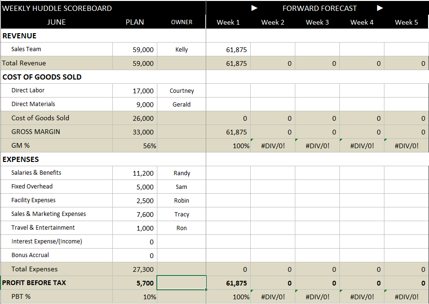The image size is (429, 304).
Task: Click the EXPENSES section heading
Action: tap(20, 160)
